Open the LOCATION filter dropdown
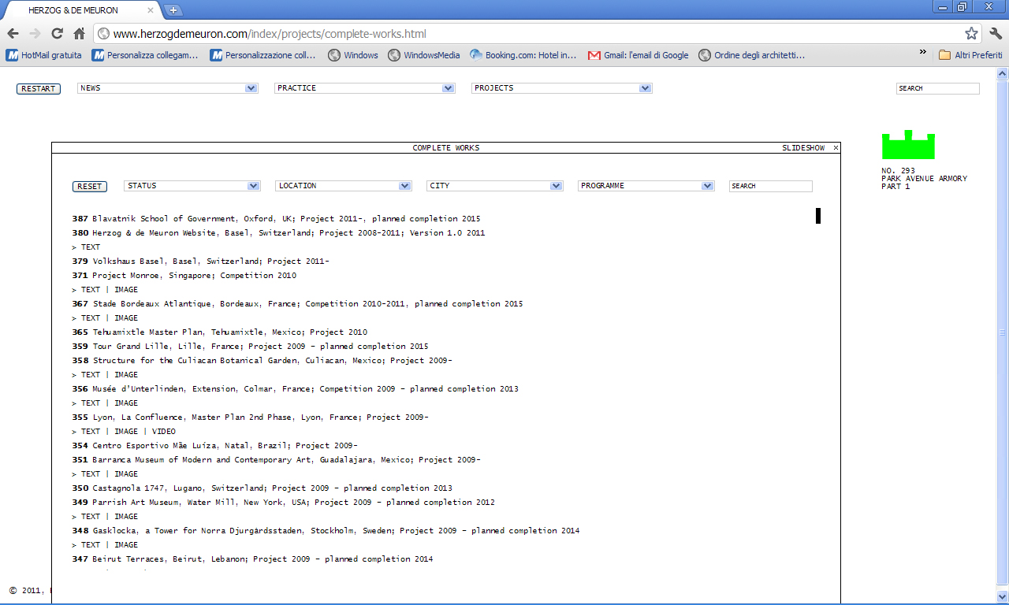The width and height of the screenshot is (1009, 605). 344,186
